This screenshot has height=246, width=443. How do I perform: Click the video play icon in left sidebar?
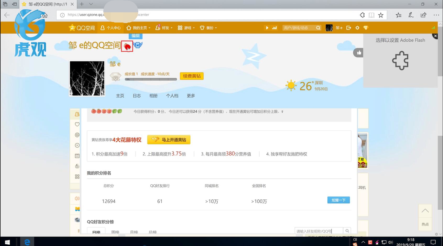[77, 145]
